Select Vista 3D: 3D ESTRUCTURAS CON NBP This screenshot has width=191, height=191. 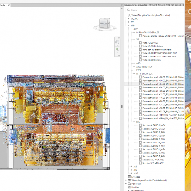[159, 53]
